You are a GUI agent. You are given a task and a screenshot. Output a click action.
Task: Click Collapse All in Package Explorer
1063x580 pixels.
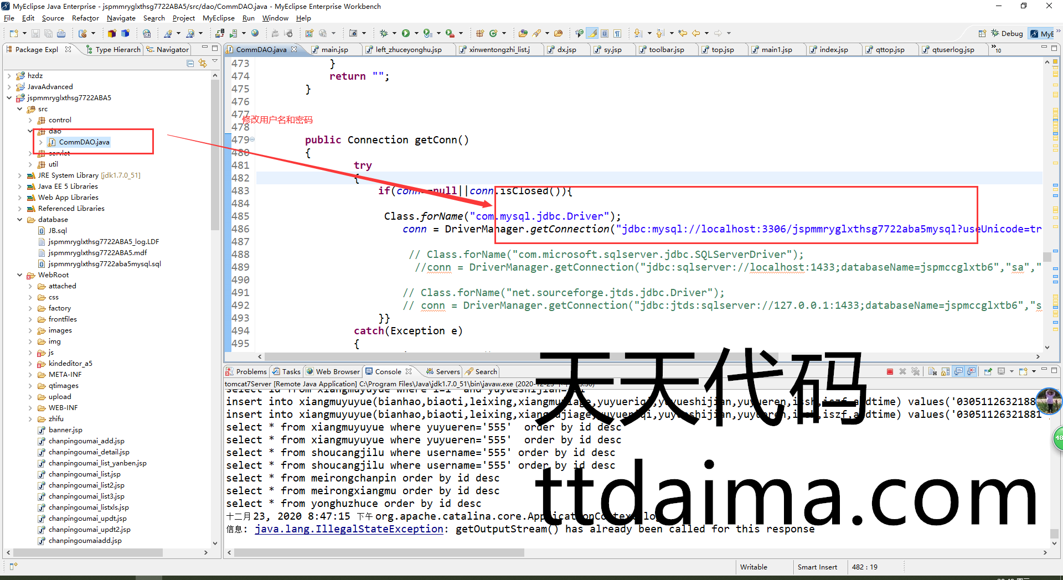[190, 64]
